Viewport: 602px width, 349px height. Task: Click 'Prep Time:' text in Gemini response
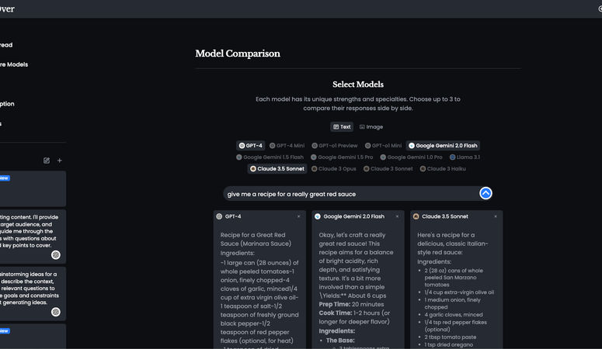[x=335, y=304]
